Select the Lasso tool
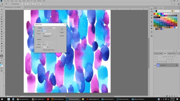Image resolution: width=180 pixels, height=101 pixels. point(2,14)
